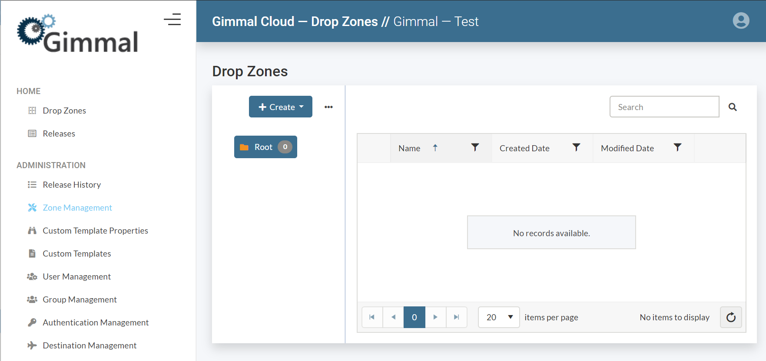This screenshot has width=766, height=361.
Task: Open Zone Management in the sidebar
Action: tap(77, 208)
